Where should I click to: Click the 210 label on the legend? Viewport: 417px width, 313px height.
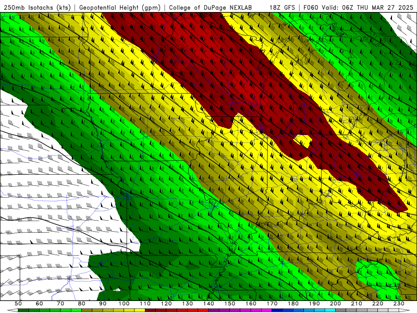click(x=357, y=304)
